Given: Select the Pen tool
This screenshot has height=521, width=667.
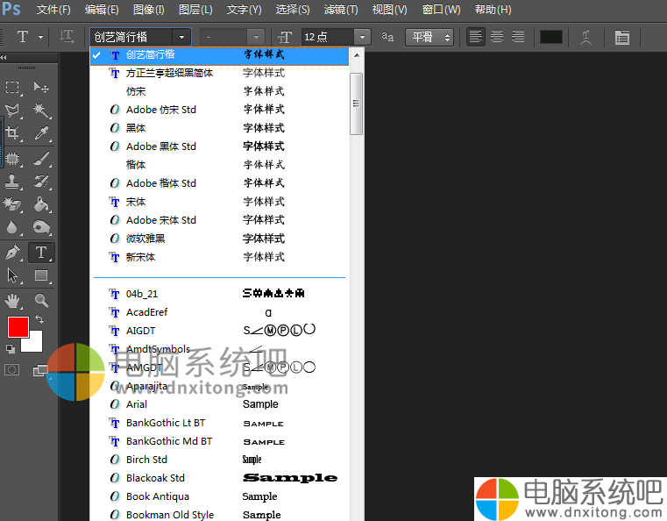Looking at the screenshot, I should [12, 253].
